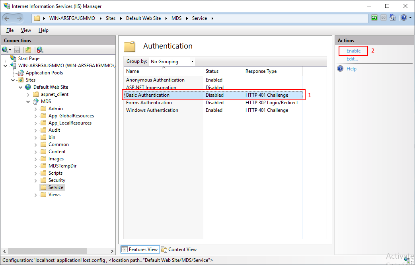Screen dimensions: 415x265
Task: Click the Application Pools icon
Action: 21,73
